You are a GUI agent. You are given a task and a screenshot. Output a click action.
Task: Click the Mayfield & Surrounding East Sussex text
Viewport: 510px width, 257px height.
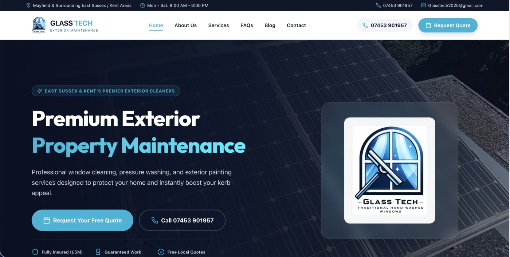coord(82,5)
